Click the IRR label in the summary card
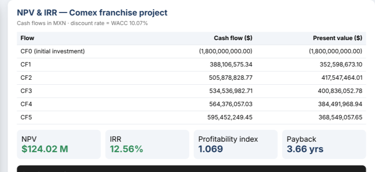 [x=116, y=139]
